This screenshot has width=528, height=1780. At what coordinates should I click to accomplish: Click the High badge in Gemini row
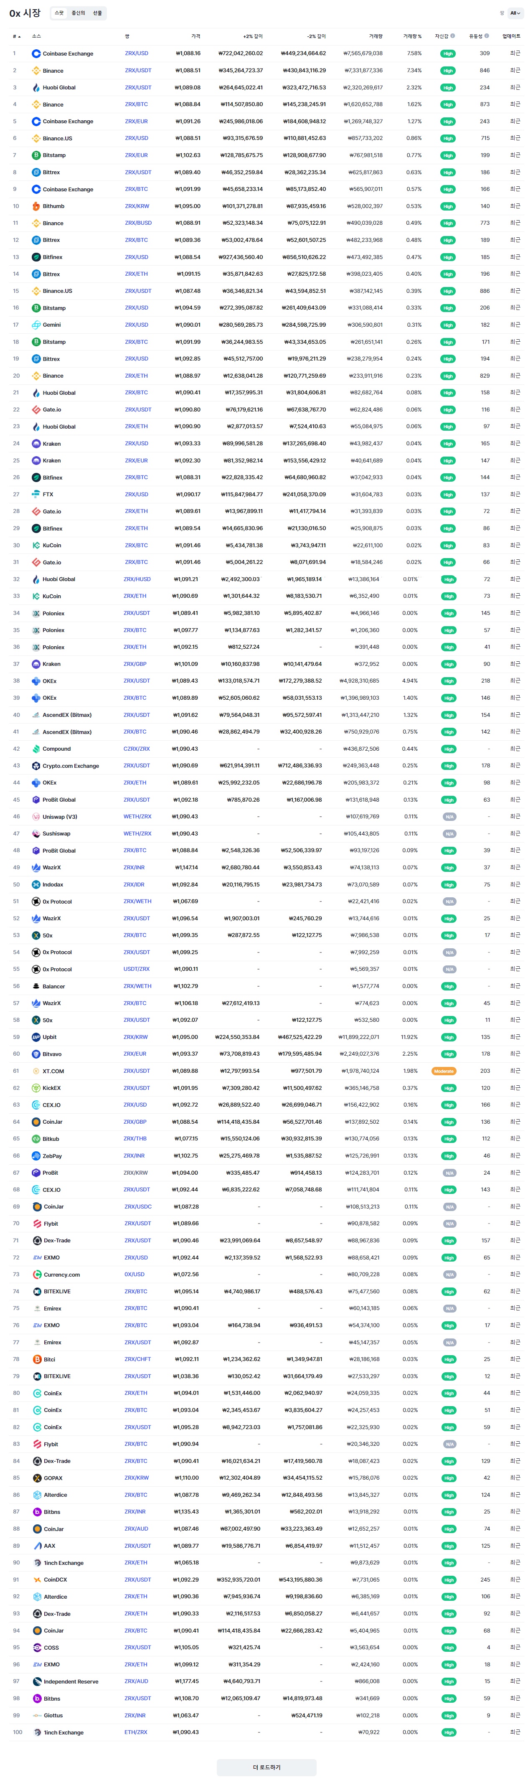pos(448,325)
